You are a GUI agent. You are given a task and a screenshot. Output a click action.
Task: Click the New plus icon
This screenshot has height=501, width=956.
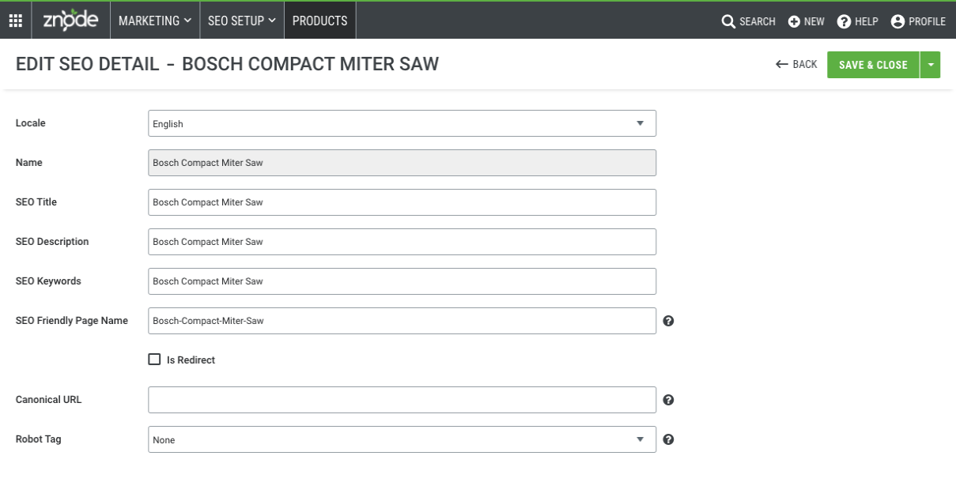794,21
